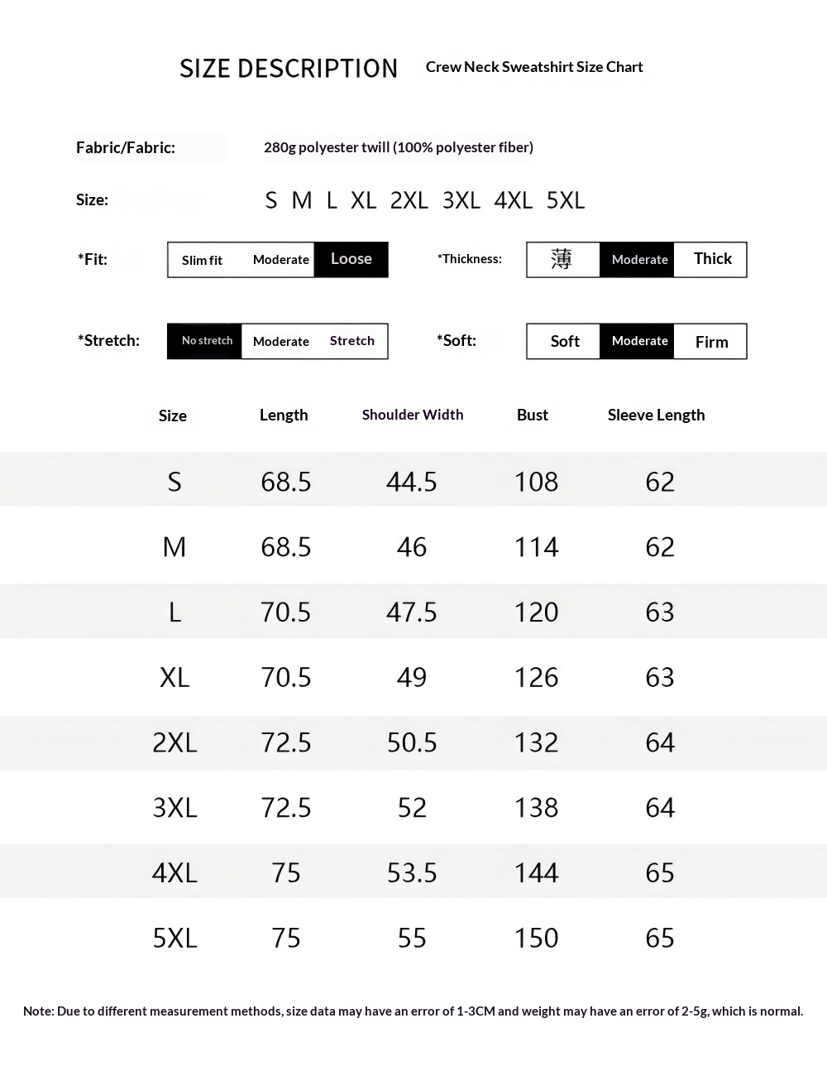Click the Length column header
The image size is (827, 1076).
[284, 415]
